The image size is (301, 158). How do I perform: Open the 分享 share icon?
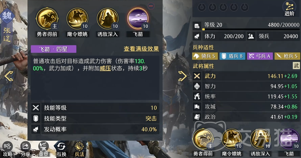click(x=25, y=149)
